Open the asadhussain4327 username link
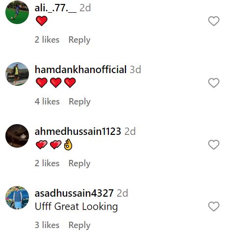This screenshot has width=229, height=232. point(74,193)
